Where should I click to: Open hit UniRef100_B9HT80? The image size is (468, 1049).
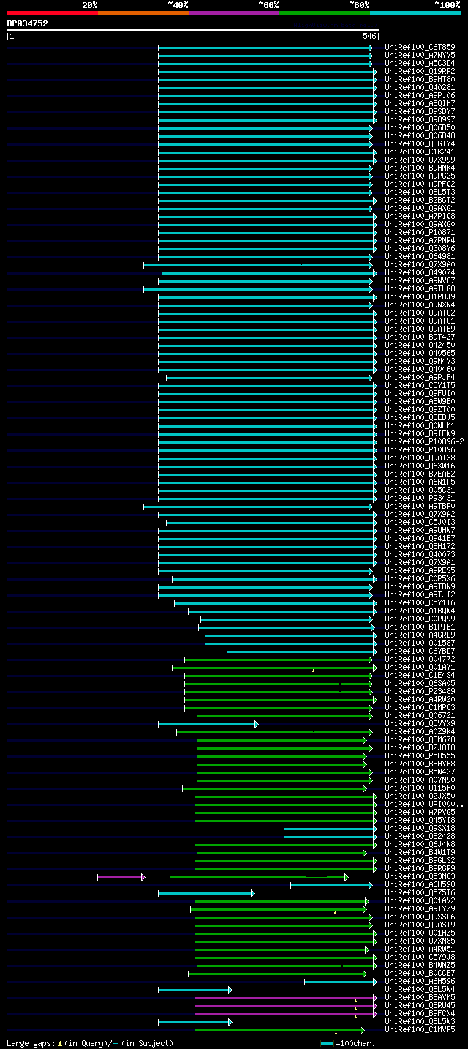pyautogui.click(x=420, y=80)
